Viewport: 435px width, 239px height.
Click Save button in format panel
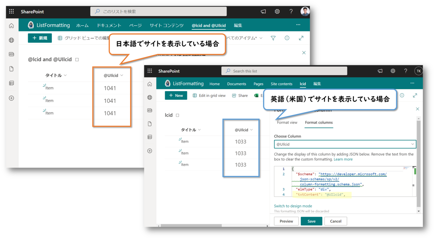click(x=311, y=221)
